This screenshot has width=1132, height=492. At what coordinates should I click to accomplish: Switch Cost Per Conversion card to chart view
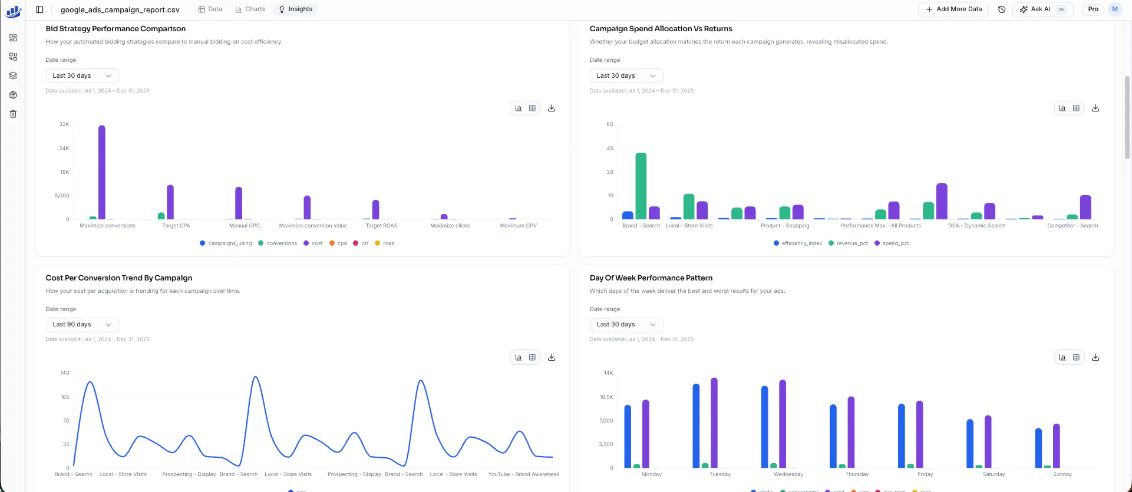[519, 357]
